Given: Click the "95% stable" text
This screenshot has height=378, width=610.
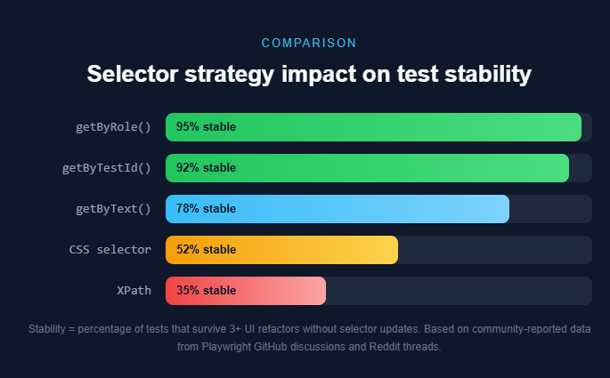Looking at the screenshot, I should pyautogui.click(x=206, y=127).
